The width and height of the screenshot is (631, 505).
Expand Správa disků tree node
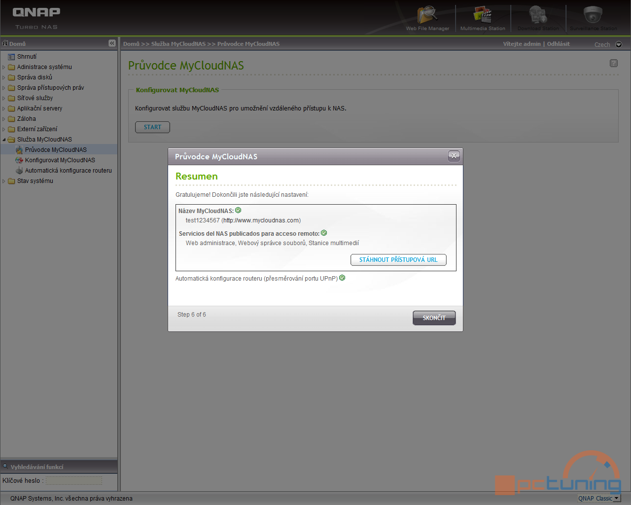click(4, 77)
